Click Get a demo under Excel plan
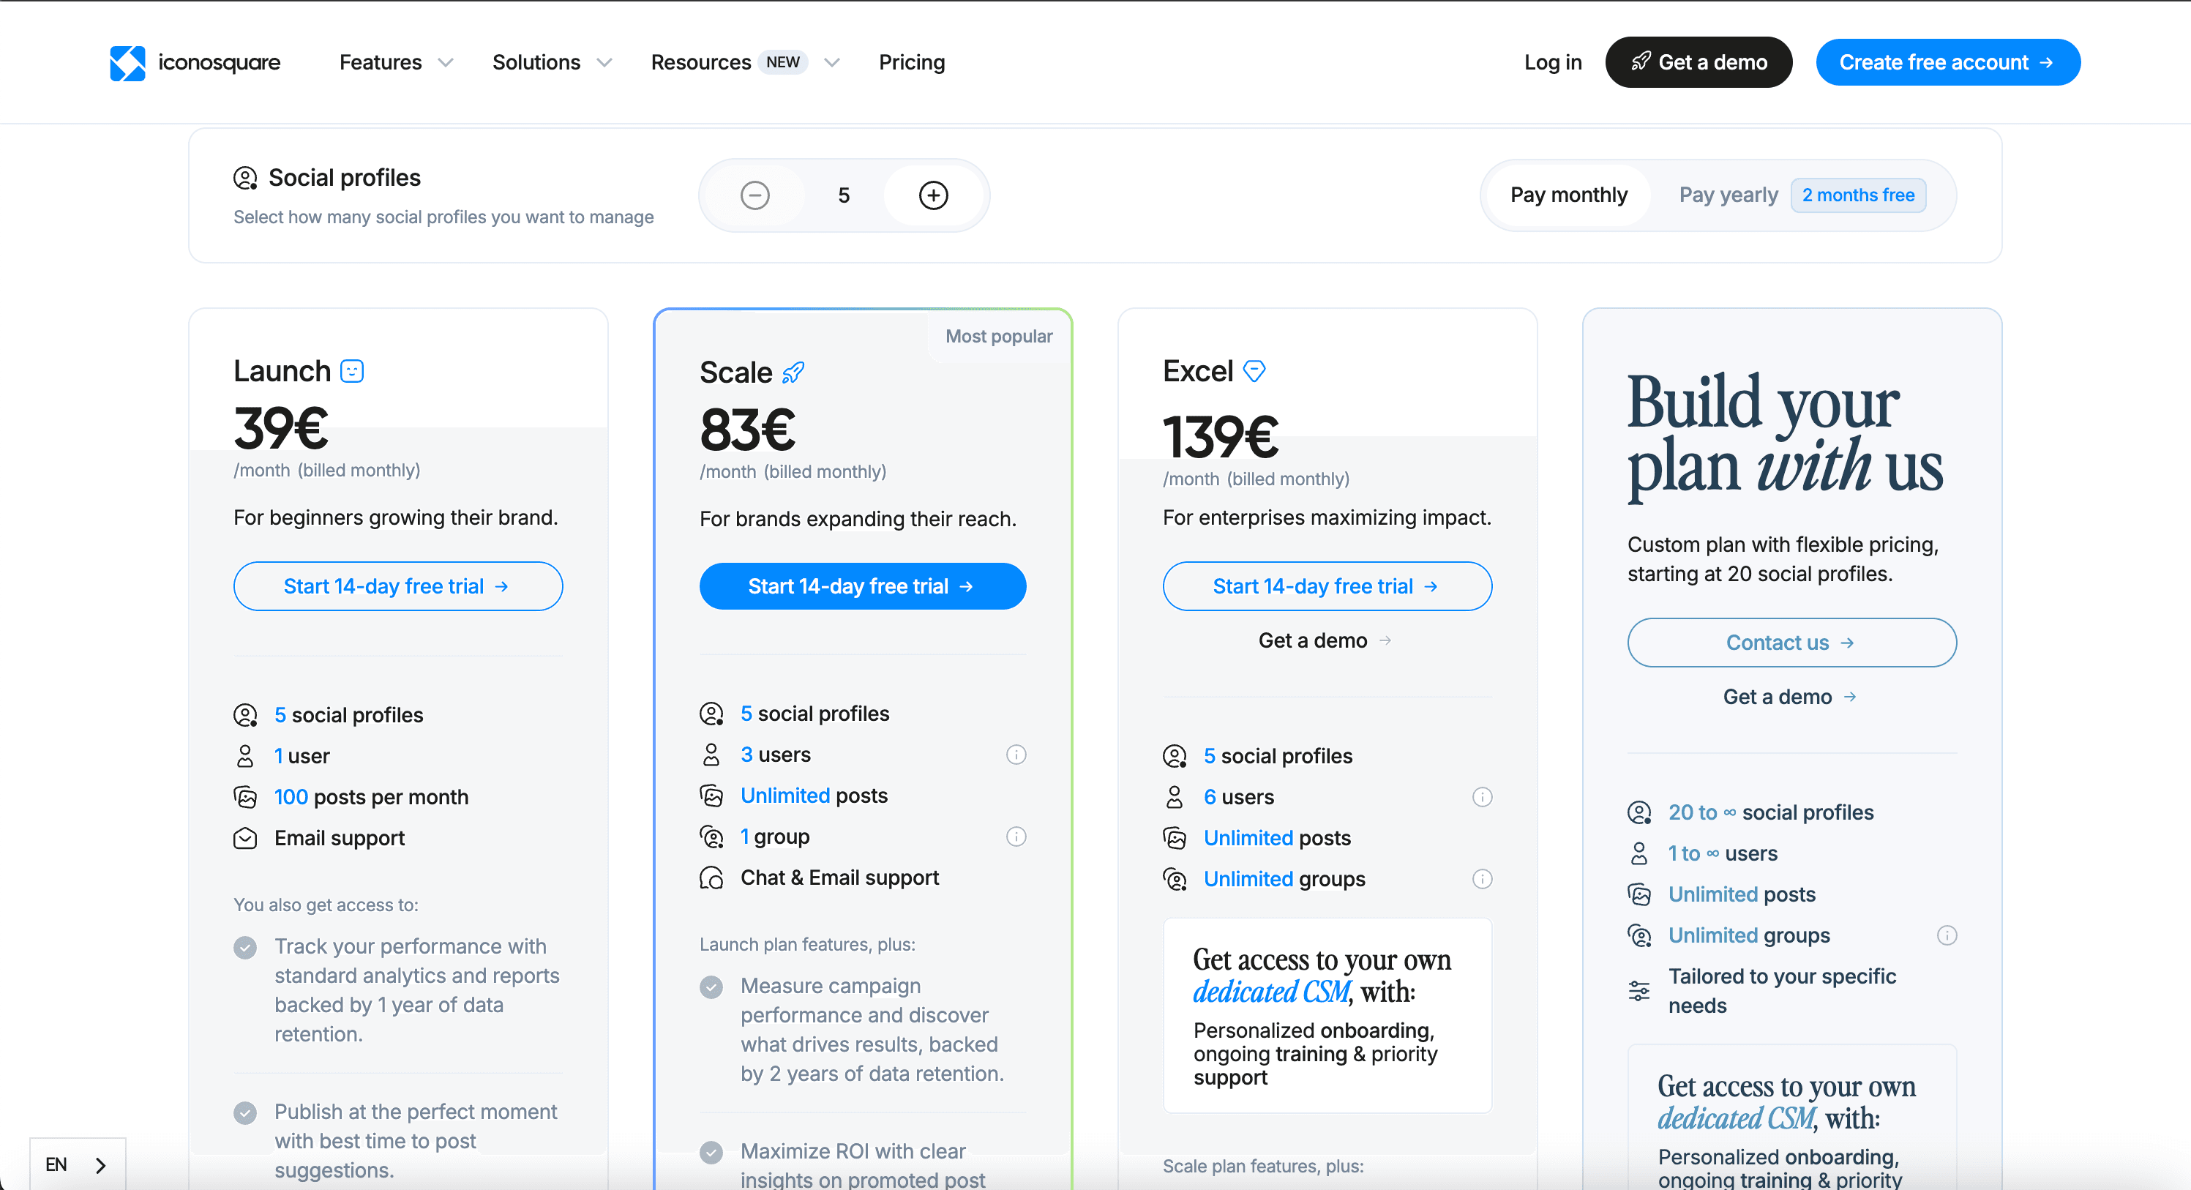Viewport: 2191px width, 1190px height. pyautogui.click(x=1325, y=640)
